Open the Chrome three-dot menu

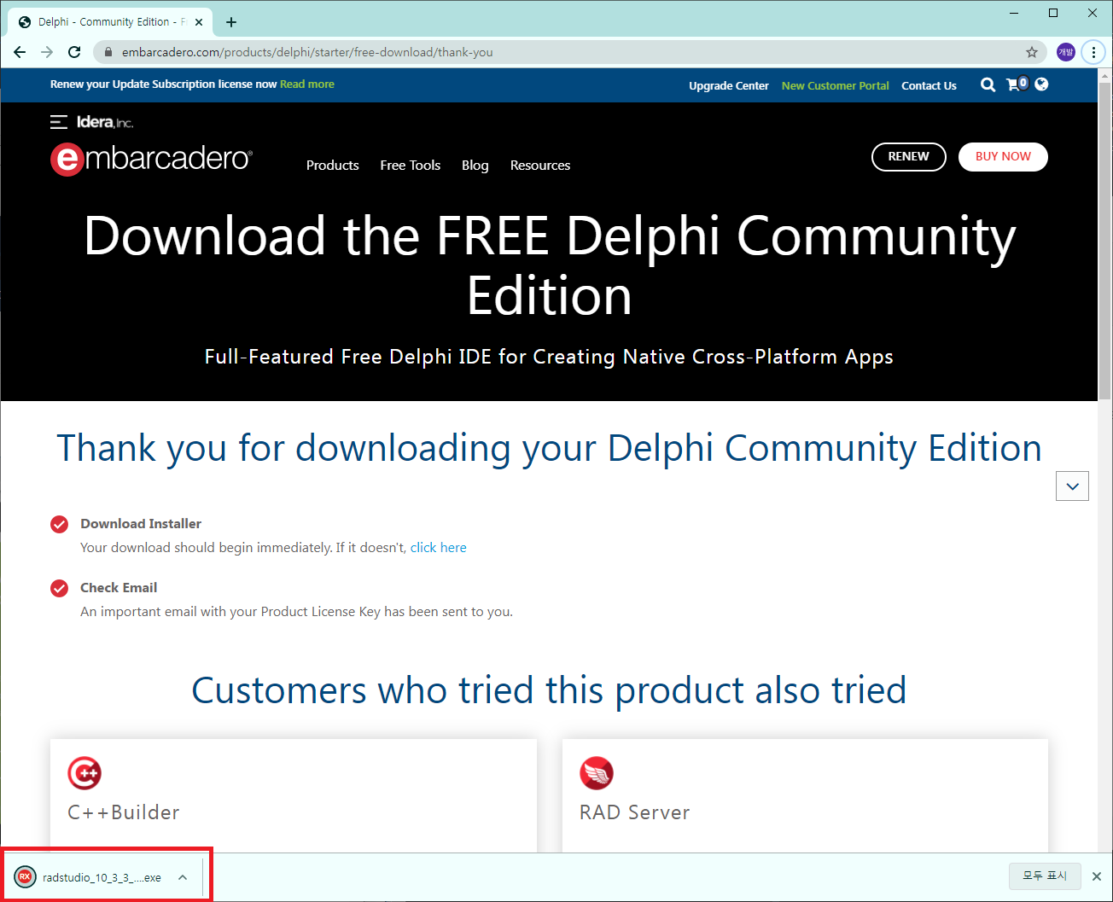(x=1093, y=52)
